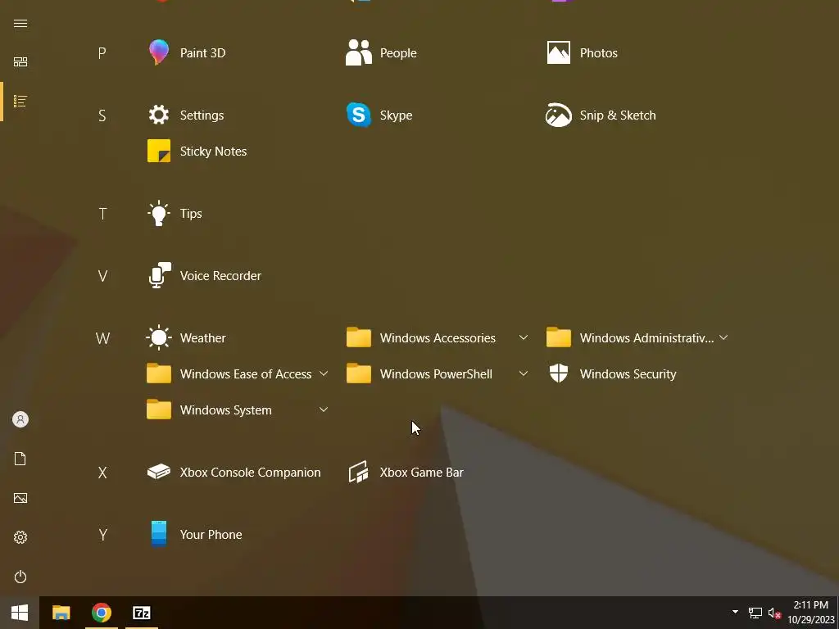Launch the Skype app icon
839x629 pixels.
pyautogui.click(x=359, y=115)
